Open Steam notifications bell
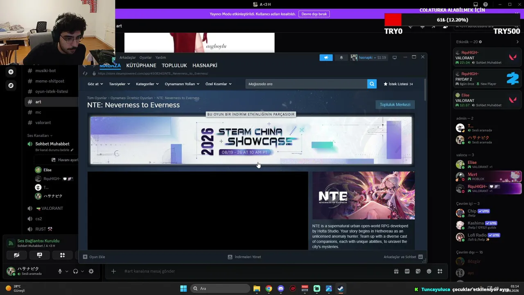 (x=341, y=58)
